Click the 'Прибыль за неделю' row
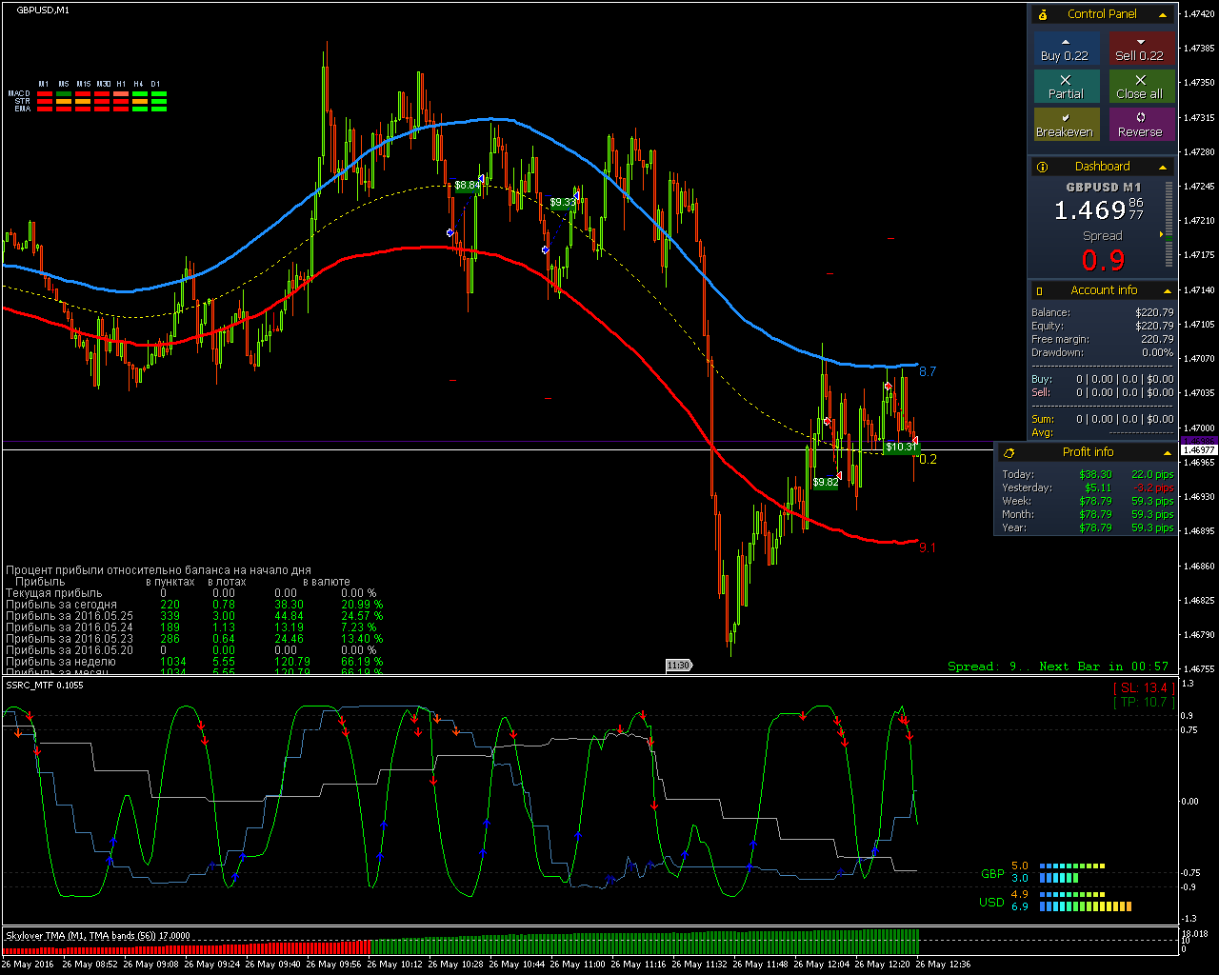1219x975 pixels. (x=194, y=661)
